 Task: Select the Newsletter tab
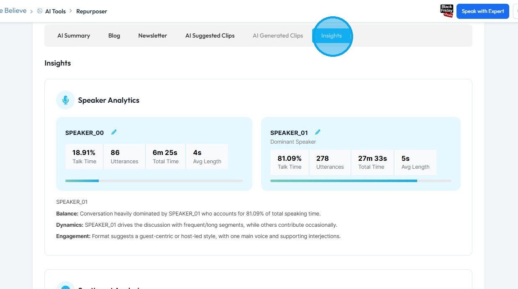153,36
